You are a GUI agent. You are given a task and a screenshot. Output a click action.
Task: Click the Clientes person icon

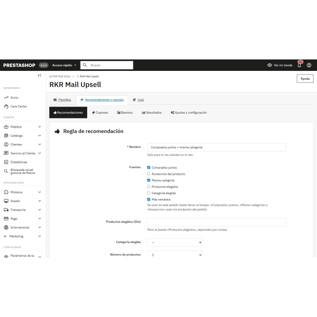click(x=6, y=144)
